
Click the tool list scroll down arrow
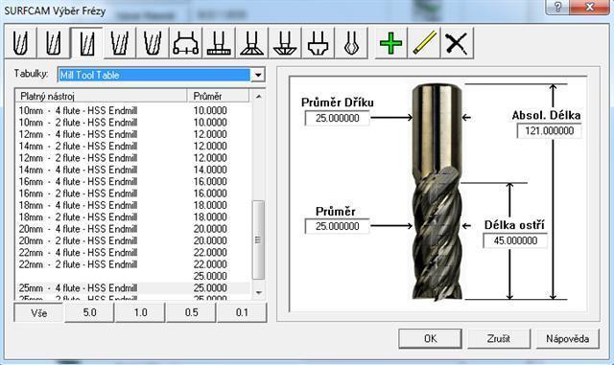pos(258,292)
